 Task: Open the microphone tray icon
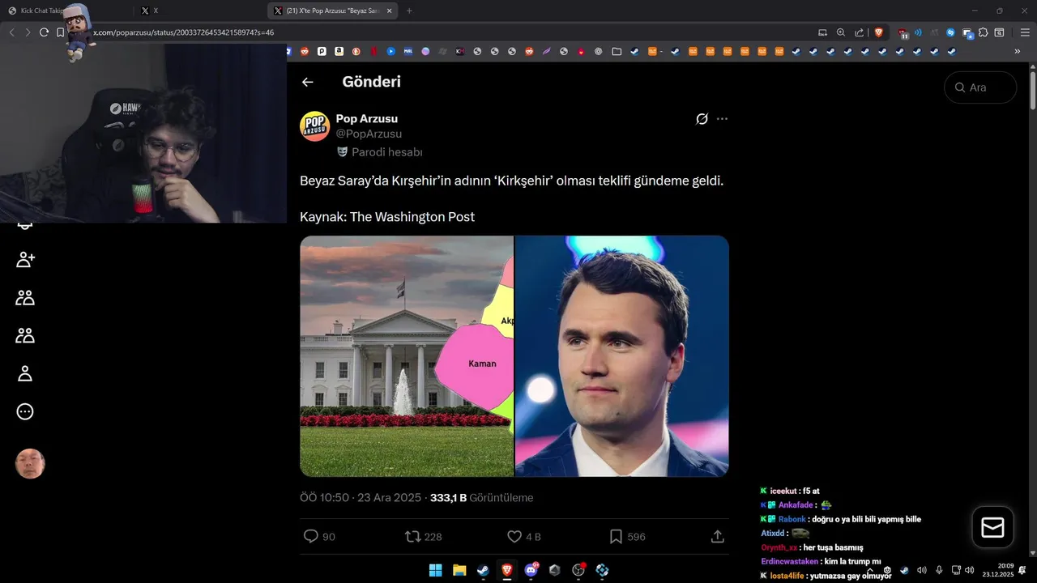click(939, 570)
